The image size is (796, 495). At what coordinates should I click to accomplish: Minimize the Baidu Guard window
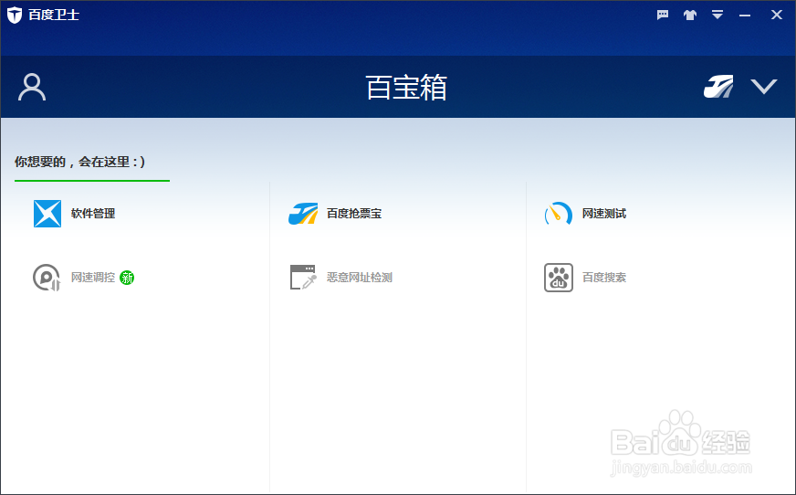[x=745, y=16]
